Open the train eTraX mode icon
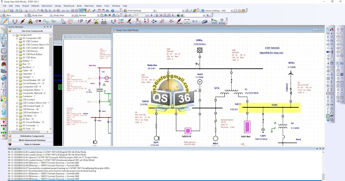The image size is (345, 181). (204, 21)
